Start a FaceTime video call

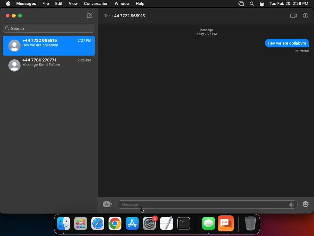click(293, 16)
